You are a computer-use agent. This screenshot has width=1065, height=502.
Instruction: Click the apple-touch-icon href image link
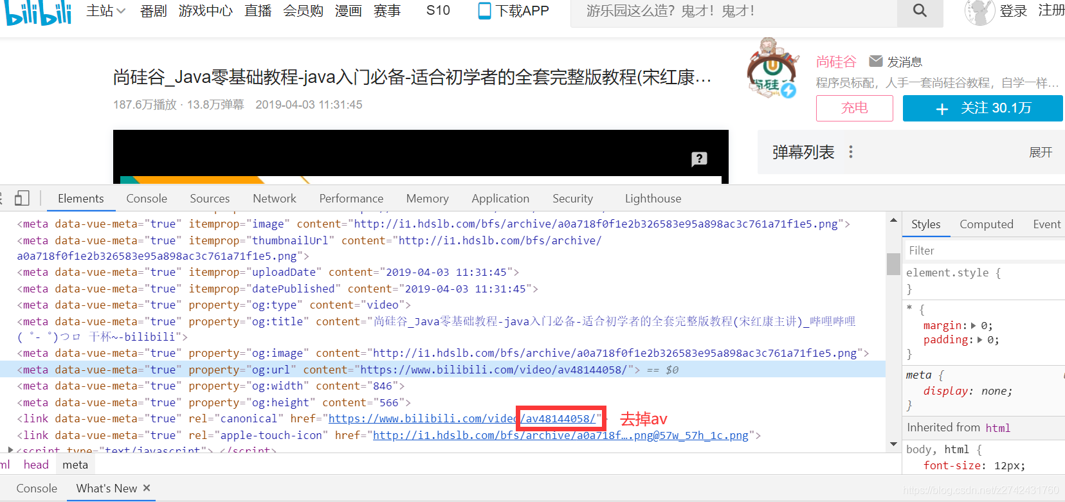(561, 435)
